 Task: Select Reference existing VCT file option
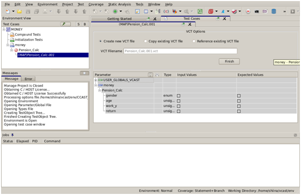(194, 41)
